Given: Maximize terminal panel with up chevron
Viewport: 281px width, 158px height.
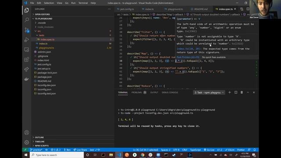Looking at the screenshot, I should [248, 93].
